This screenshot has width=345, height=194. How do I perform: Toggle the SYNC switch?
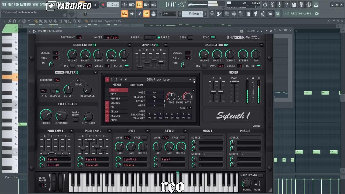[x=213, y=37]
